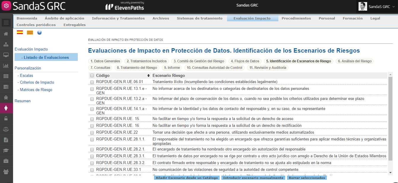Go to the home icon in the sidebar
This screenshot has width=398, height=183.
[x=6, y=34]
